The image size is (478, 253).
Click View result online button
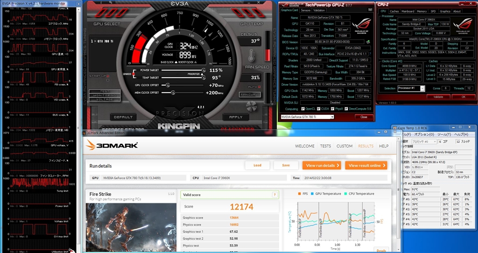pos(366,166)
